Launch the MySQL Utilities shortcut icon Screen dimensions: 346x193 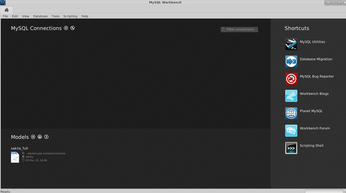click(x=291, y=44)
